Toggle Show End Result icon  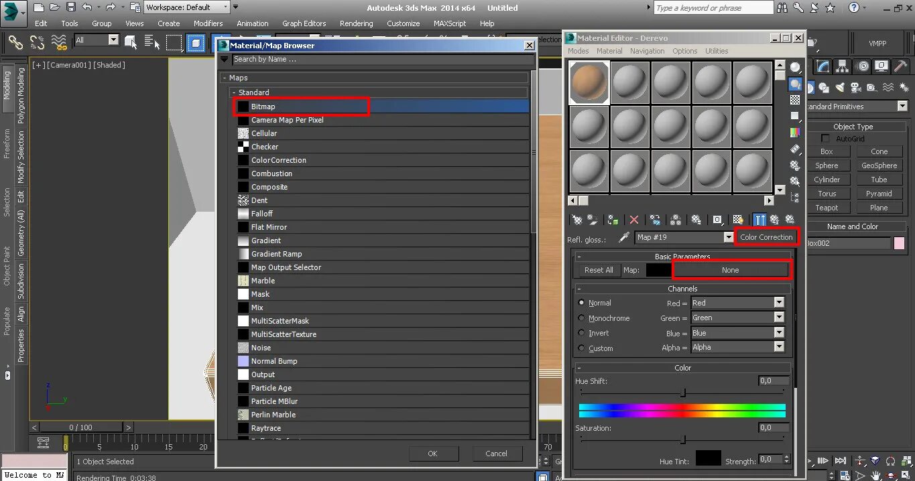759,220
